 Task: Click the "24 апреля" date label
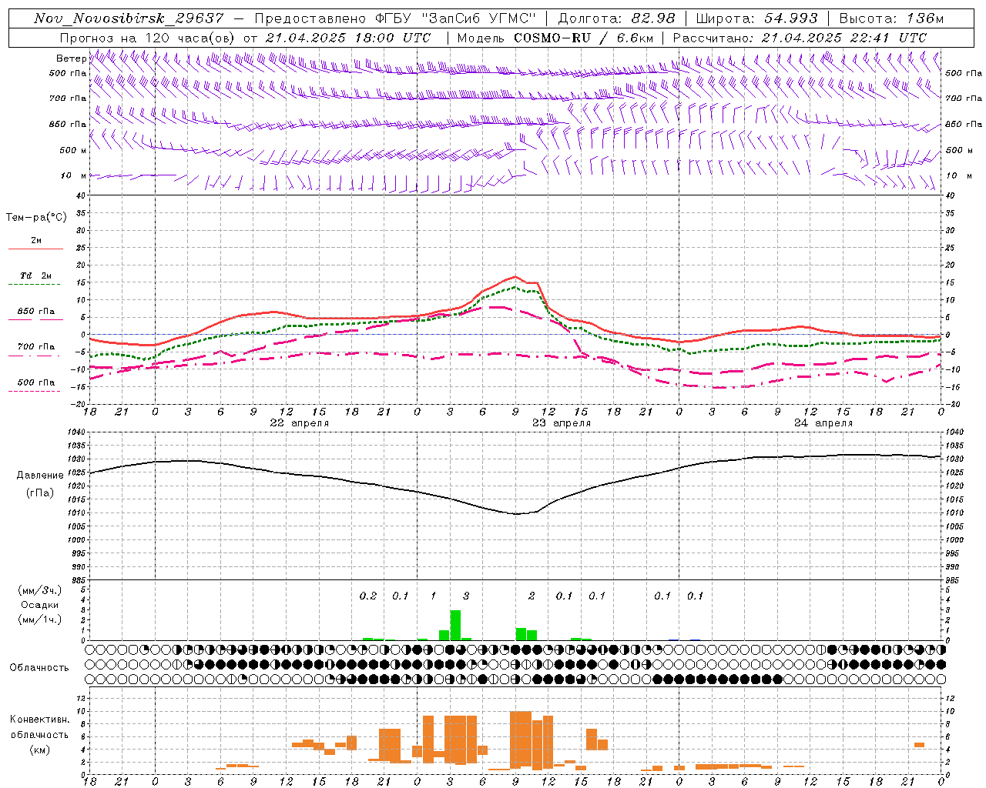point(823,423)
